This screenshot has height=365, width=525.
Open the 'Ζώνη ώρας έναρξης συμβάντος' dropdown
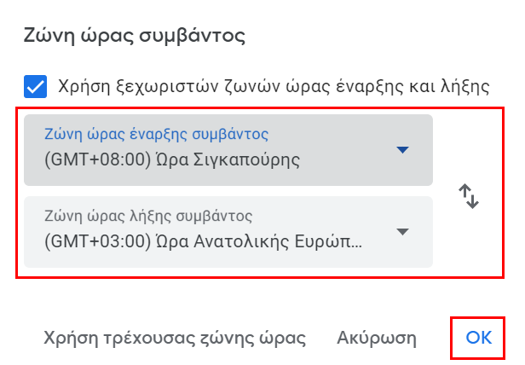(228, 150)
